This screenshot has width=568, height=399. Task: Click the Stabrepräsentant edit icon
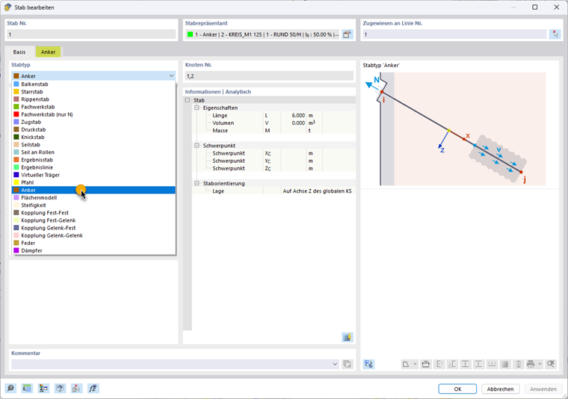tap(347, 34)
